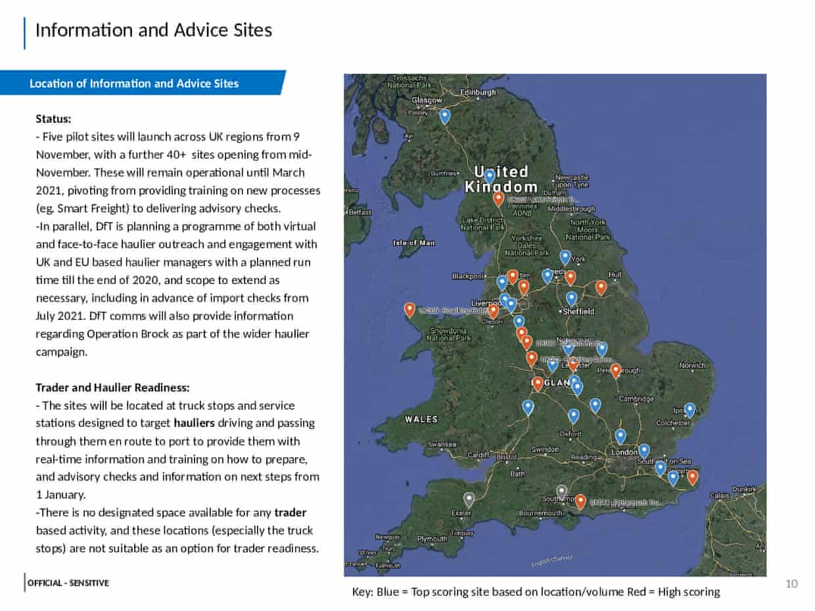Select the blue pin beside York

565,256
